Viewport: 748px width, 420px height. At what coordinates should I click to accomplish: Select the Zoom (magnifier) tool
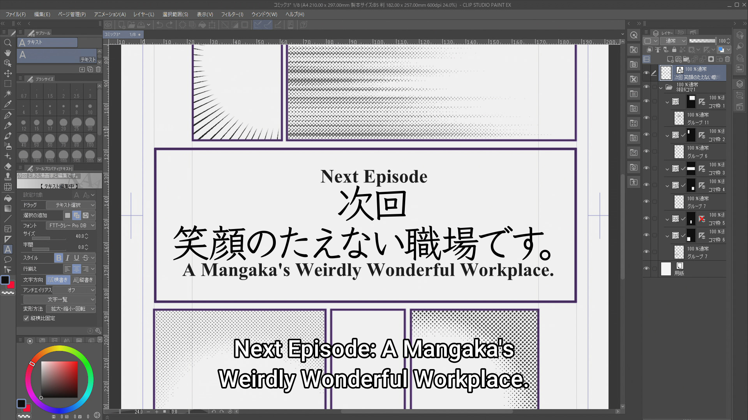pos(7,42)
